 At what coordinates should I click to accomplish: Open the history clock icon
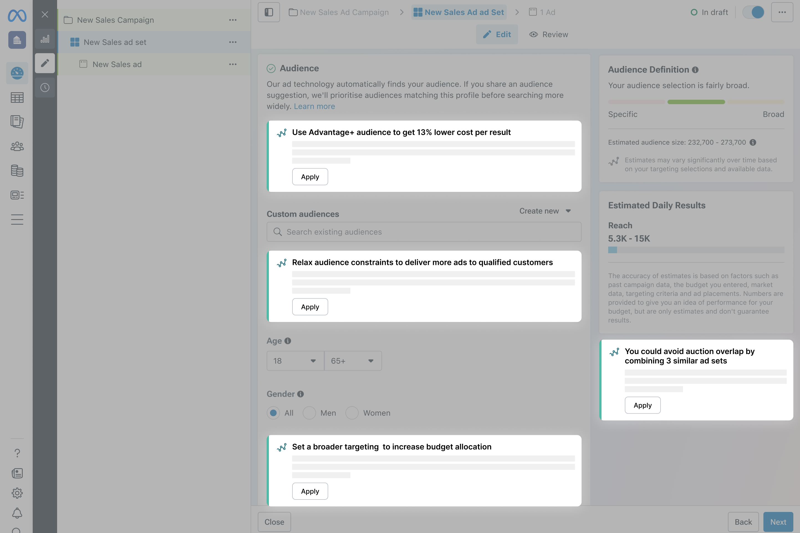click(45, 88)
